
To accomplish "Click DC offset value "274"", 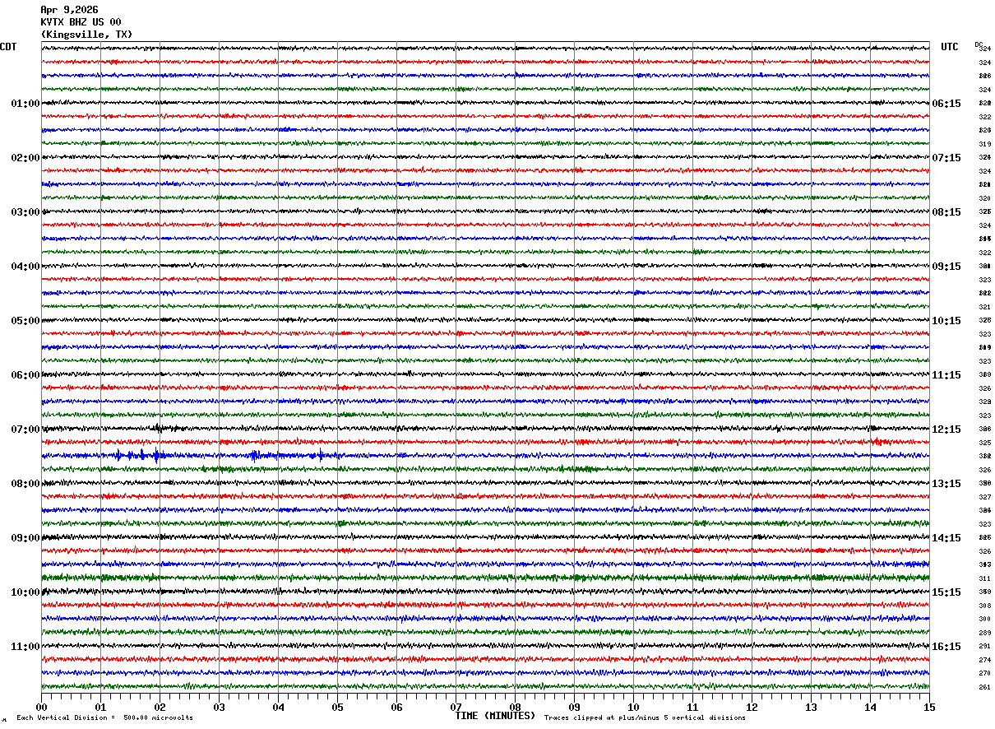I will tap(984, 660).
